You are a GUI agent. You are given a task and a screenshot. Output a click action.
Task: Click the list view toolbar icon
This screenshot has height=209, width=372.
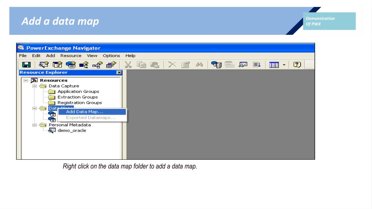coord(274,65)
